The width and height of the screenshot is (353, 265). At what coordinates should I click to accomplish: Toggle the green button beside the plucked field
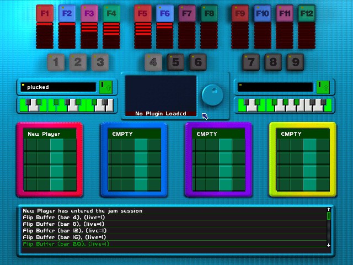tap(105, 87)
